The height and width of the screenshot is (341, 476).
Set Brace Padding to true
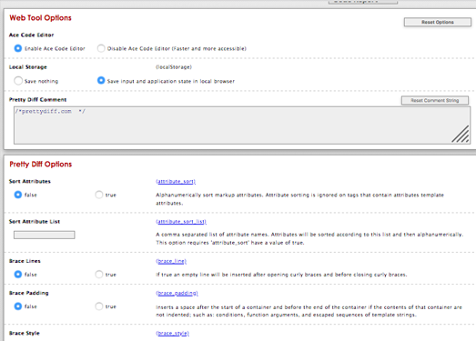point(99,306)
